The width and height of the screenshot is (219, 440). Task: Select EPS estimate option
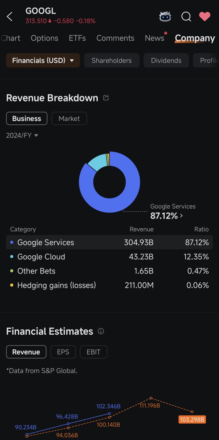[63, 352]
